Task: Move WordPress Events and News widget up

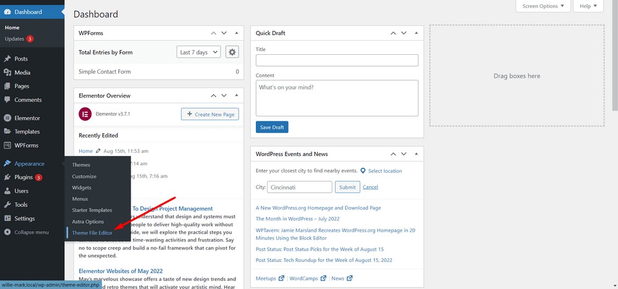Action: coord(393,154)
